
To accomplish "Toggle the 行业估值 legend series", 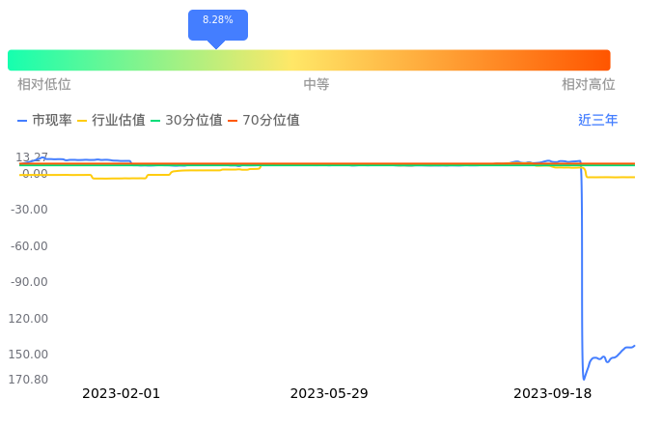I will (111, 121).
